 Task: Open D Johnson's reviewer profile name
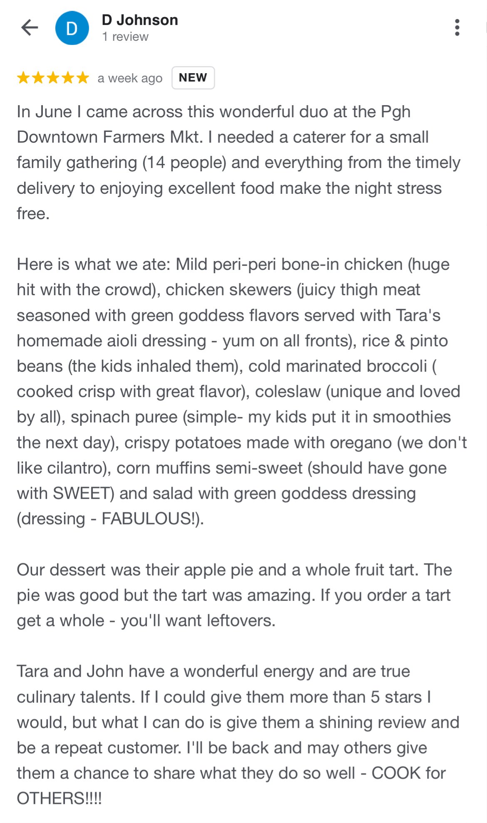[140, 20]
